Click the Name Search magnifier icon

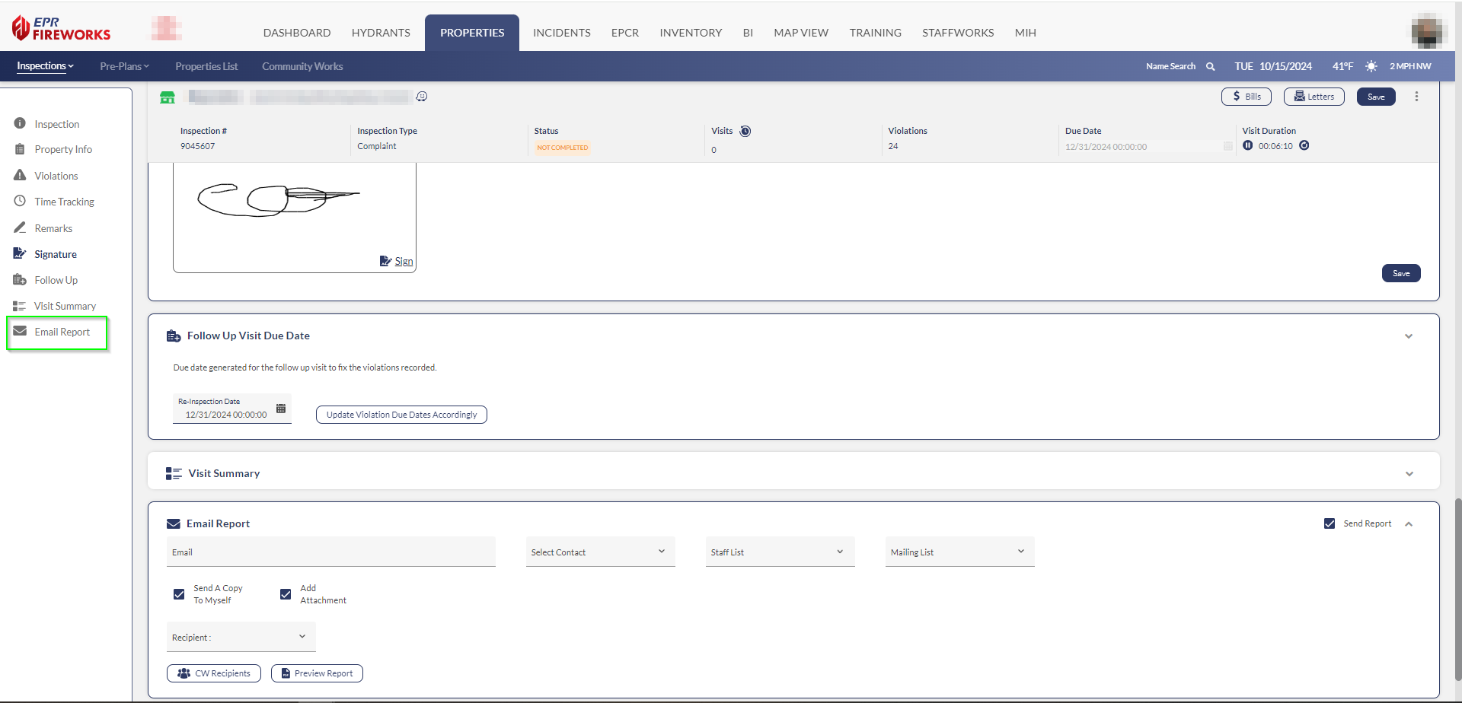(1210, 67)
